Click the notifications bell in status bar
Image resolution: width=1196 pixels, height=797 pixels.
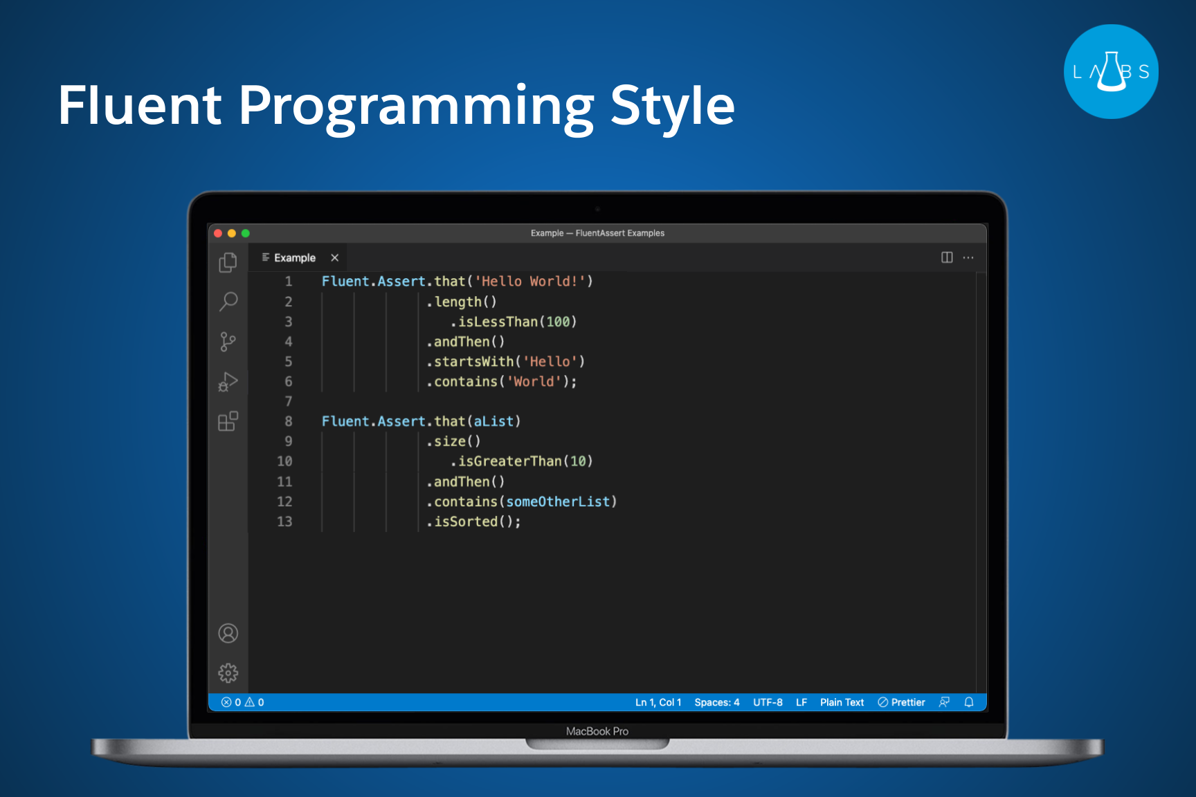tap(968, 702)
